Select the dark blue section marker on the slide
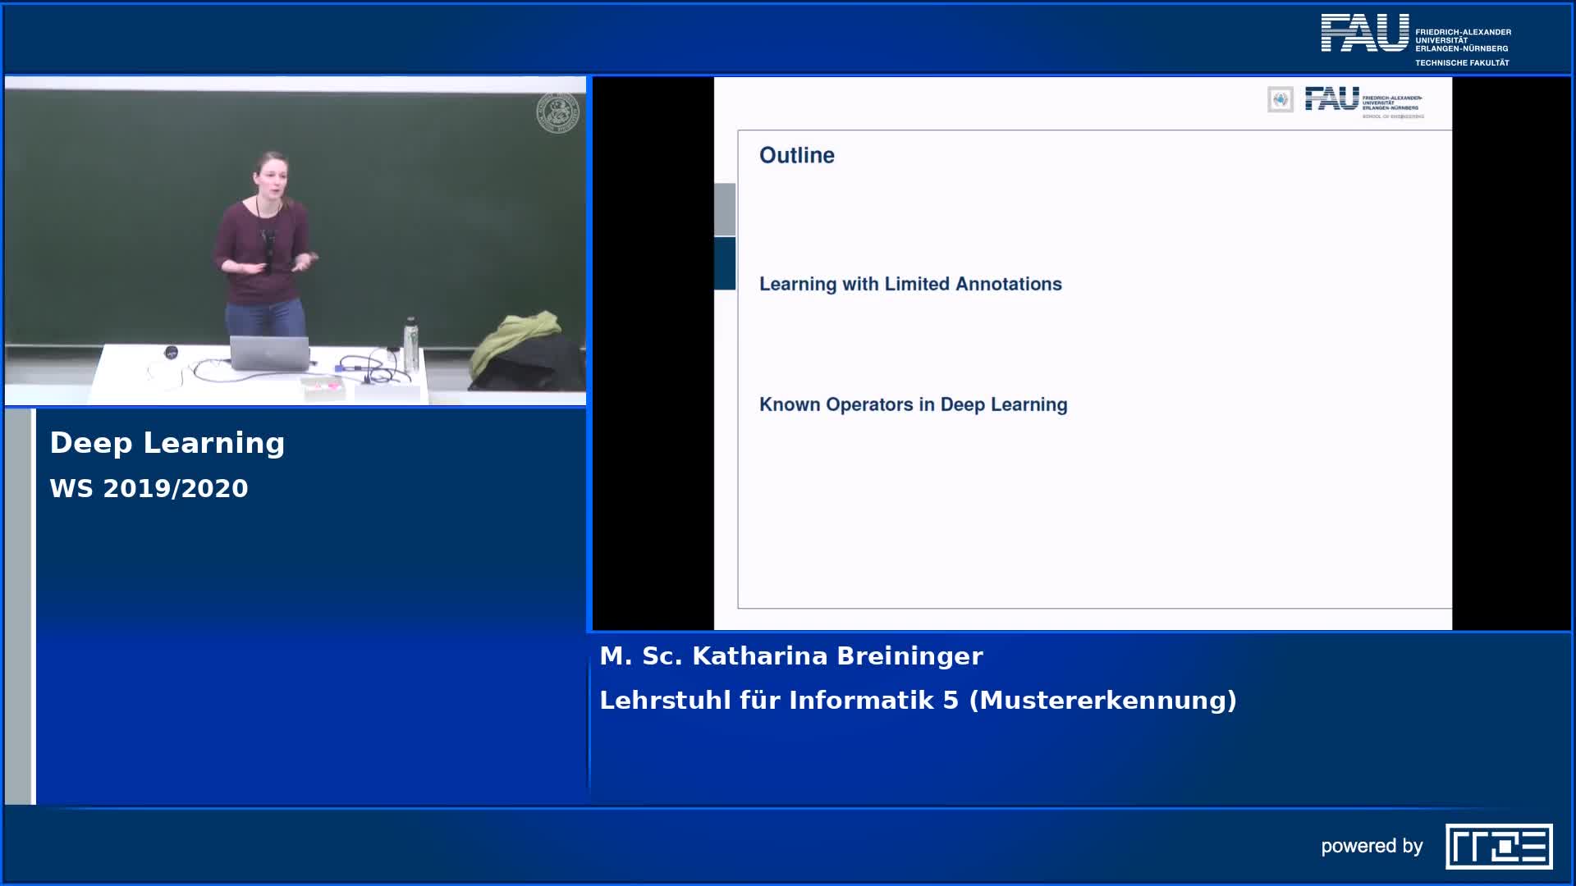1576x886 pixels. pos(724,263)
